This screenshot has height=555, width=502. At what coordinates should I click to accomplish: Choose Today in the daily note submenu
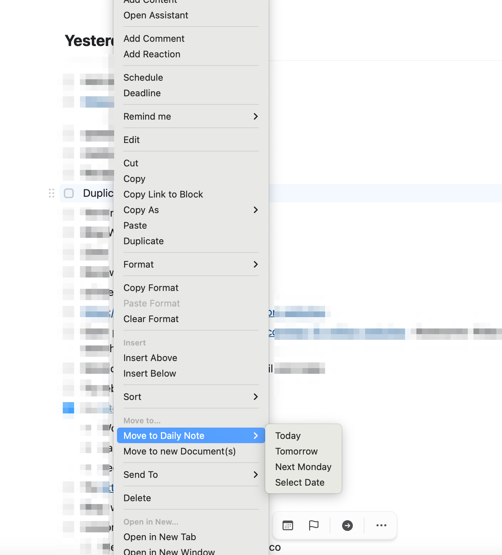point(288,436)
